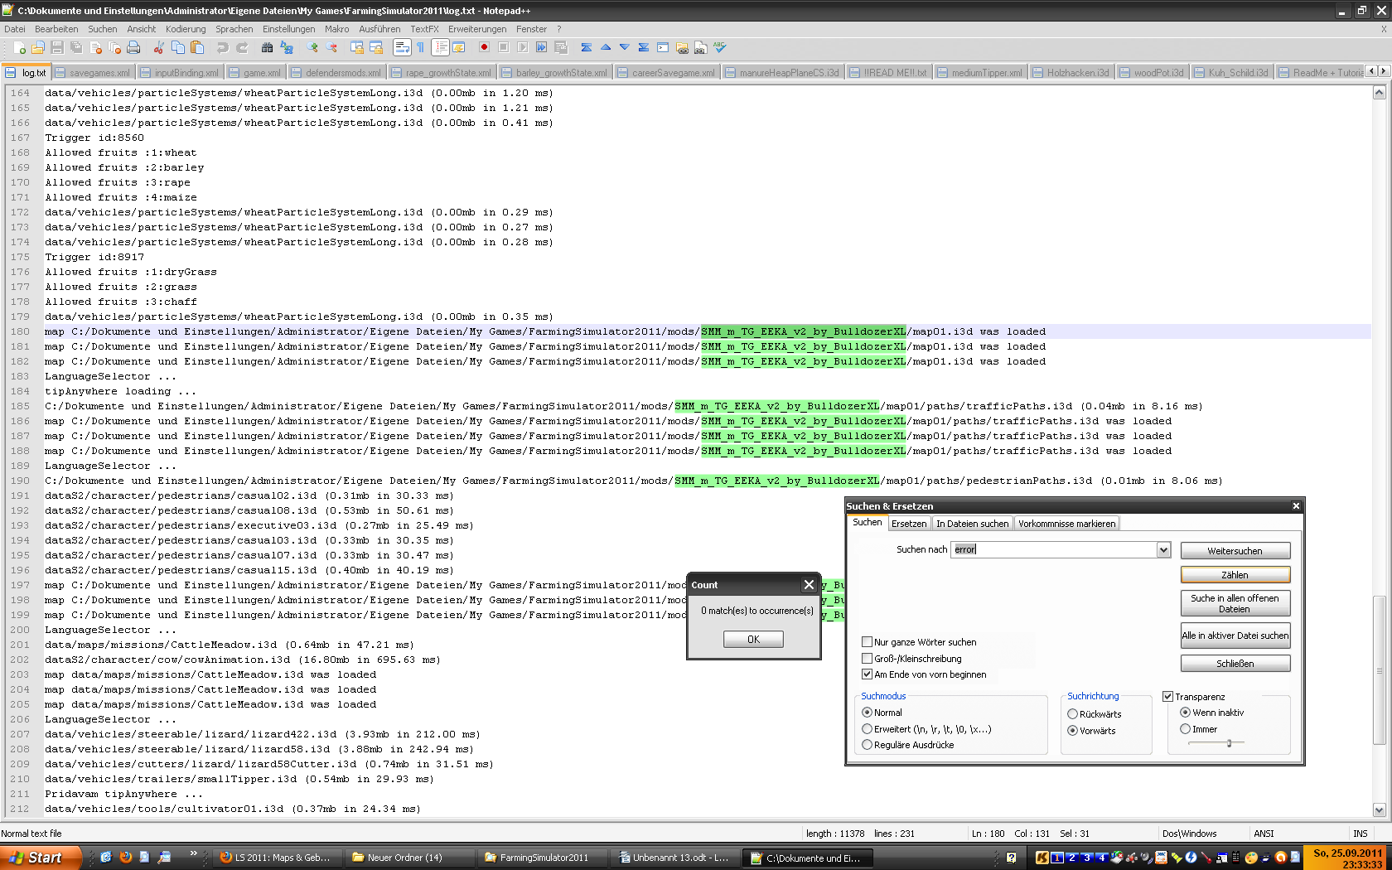Viewport: 1392px width, 870px height.
Task: Click the Replace toolbar icon
Action: pos(287,48)
